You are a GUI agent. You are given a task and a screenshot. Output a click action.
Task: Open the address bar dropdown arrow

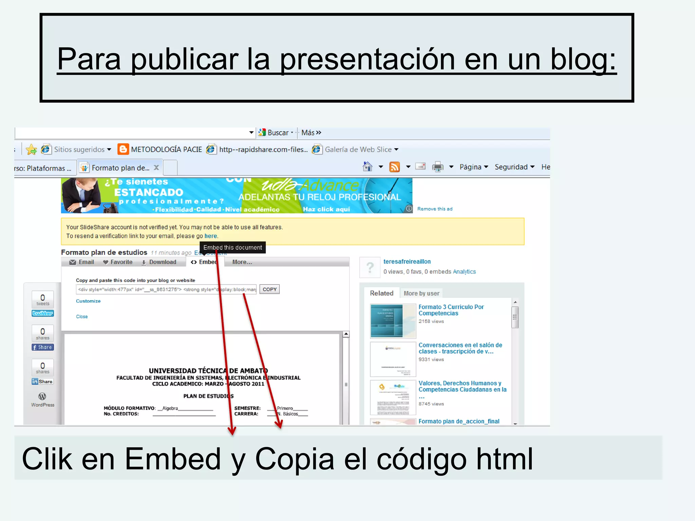[251, 132]
